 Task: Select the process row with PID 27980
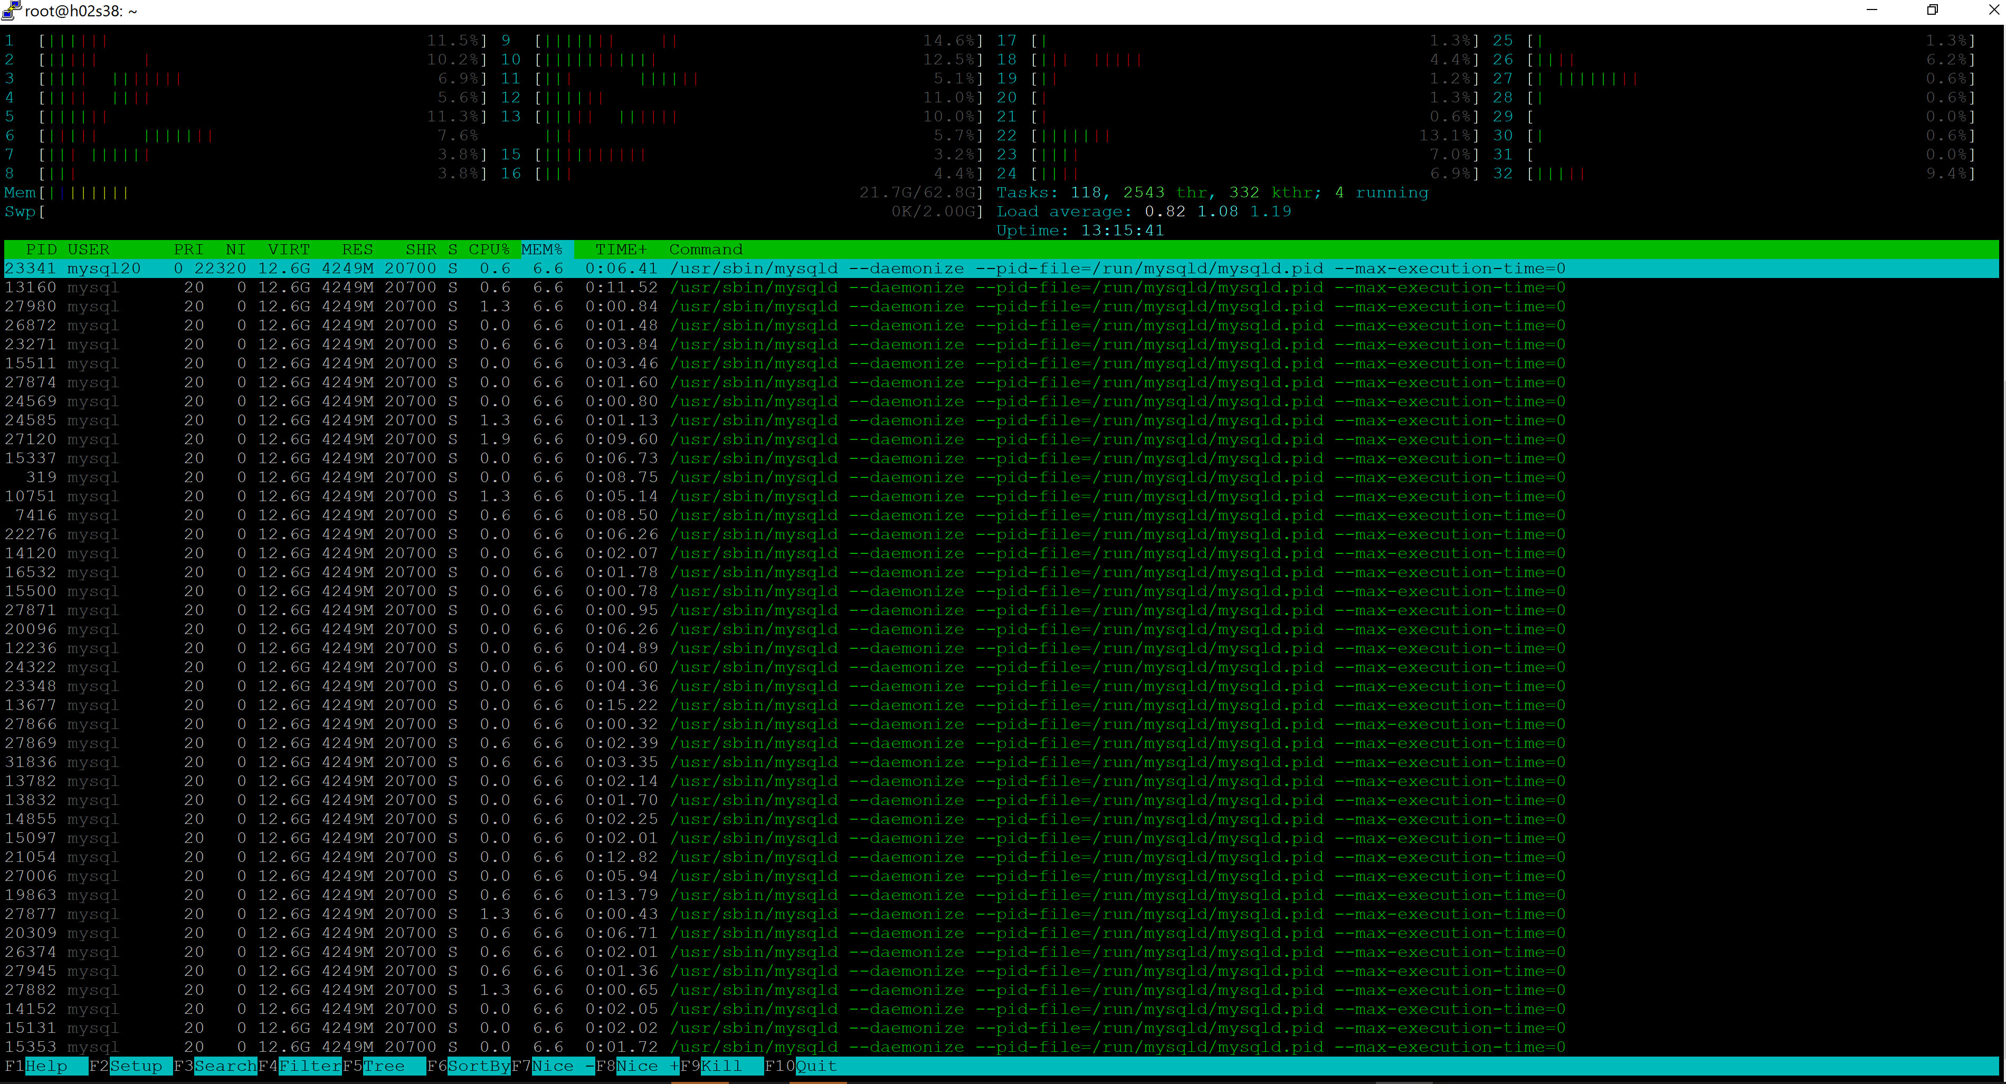1002,306
